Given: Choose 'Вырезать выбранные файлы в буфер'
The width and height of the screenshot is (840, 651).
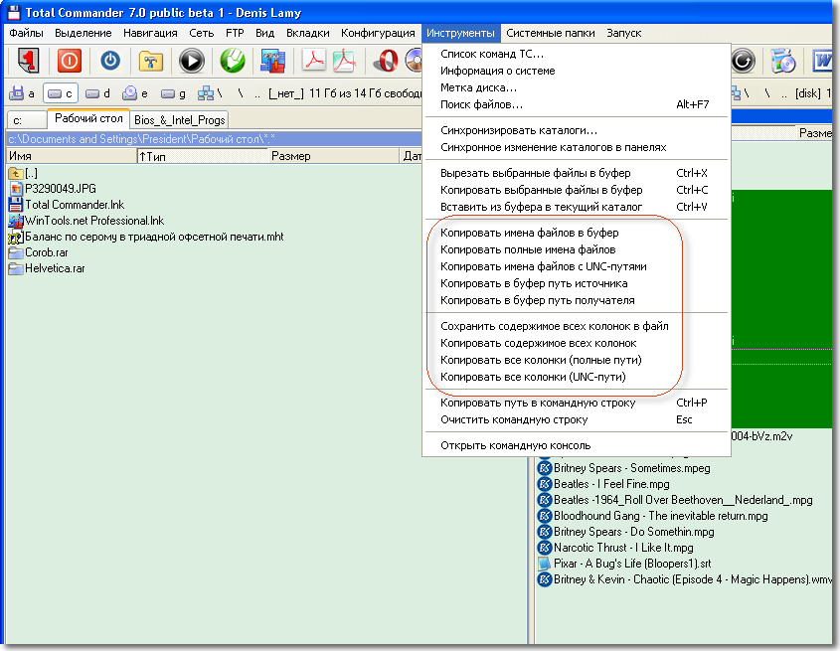Looking at the screenshot, I should (577, 173).
